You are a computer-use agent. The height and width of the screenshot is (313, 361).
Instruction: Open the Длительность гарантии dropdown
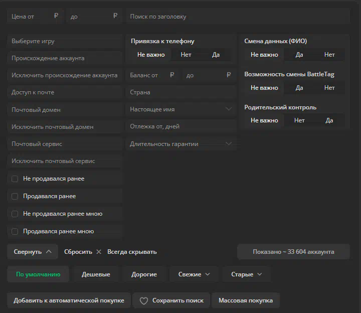(x=181, y=144)
